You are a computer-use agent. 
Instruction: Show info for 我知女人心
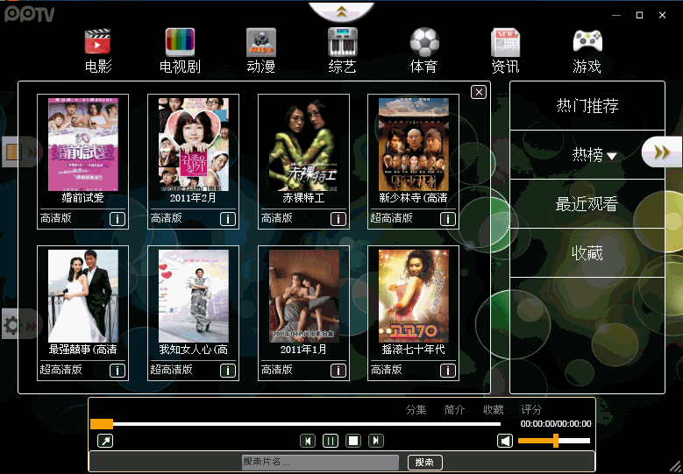[228, 371]
